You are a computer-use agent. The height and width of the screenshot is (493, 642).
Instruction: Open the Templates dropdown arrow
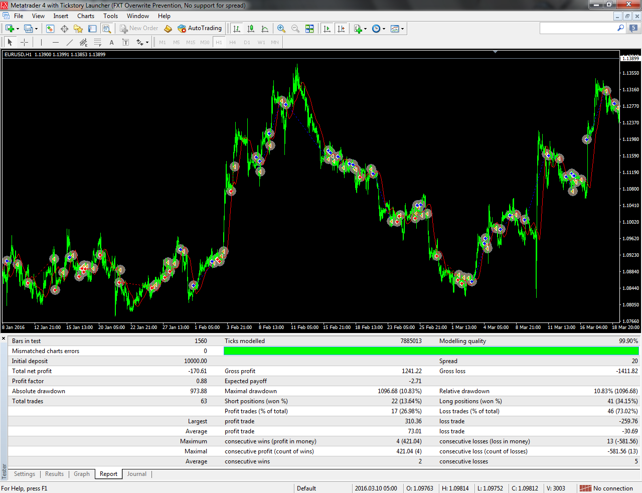point(402,29)
